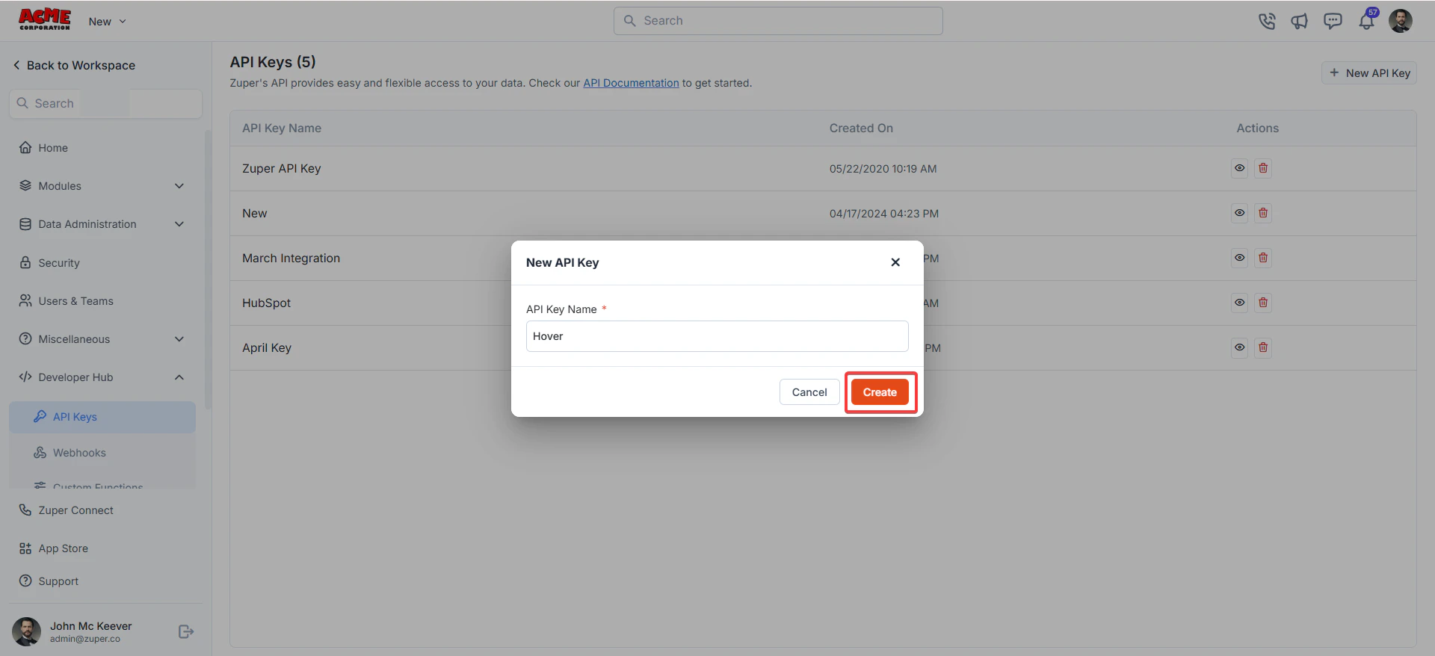The height and width of the screenshot is (656, 1435).
Task: Delete the March Integration key via trash icon
Action: coord(1263,258)
